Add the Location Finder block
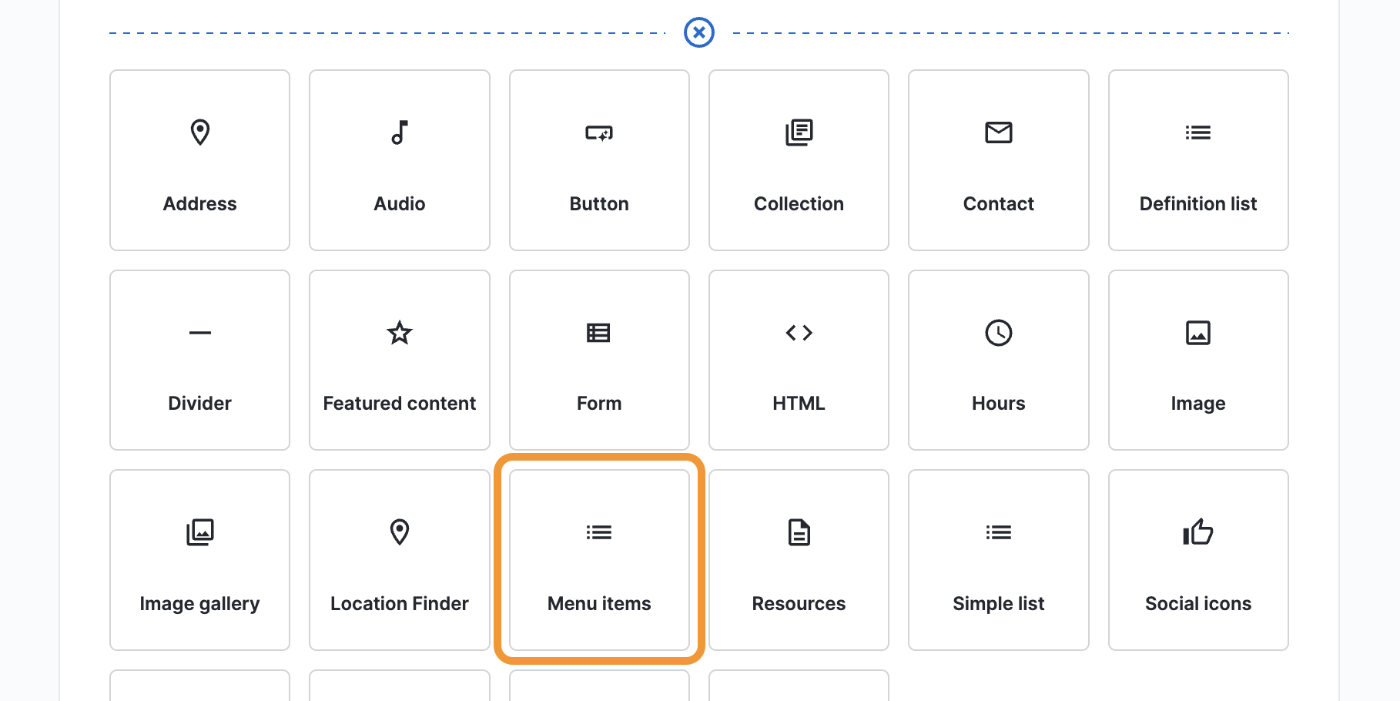Screen dimensions: 1400x701 tap(399, 560)
